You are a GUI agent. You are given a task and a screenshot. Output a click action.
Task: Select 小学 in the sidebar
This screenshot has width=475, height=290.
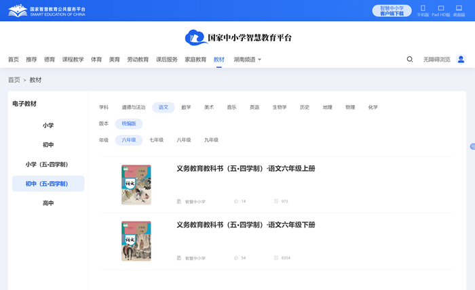[48, 125]
